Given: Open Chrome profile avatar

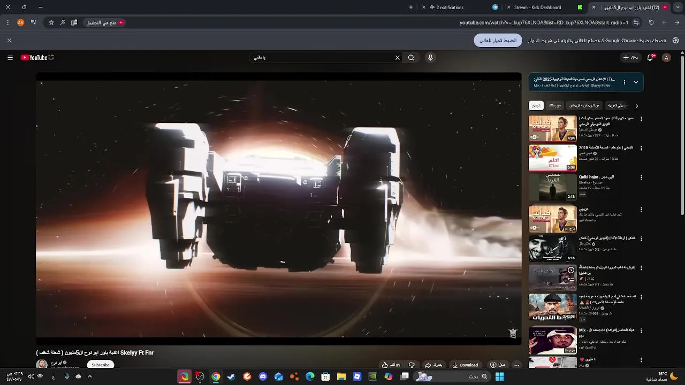Looking at the screenshot, I should (x=21, y=22).
